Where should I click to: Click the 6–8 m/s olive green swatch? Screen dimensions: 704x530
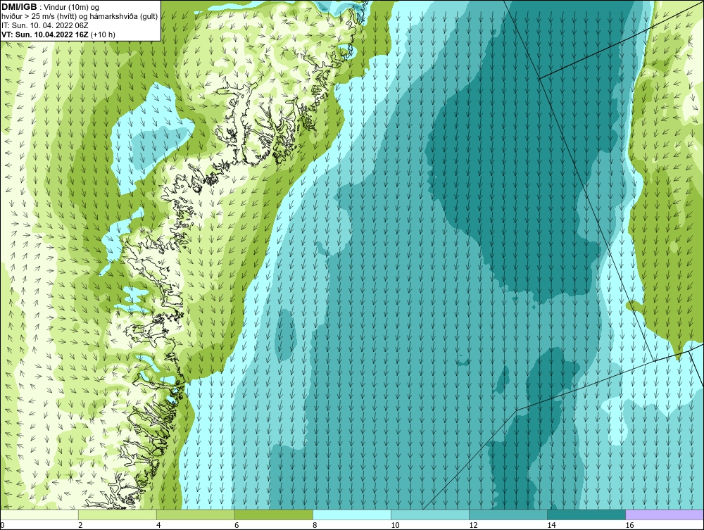[274, 515]
